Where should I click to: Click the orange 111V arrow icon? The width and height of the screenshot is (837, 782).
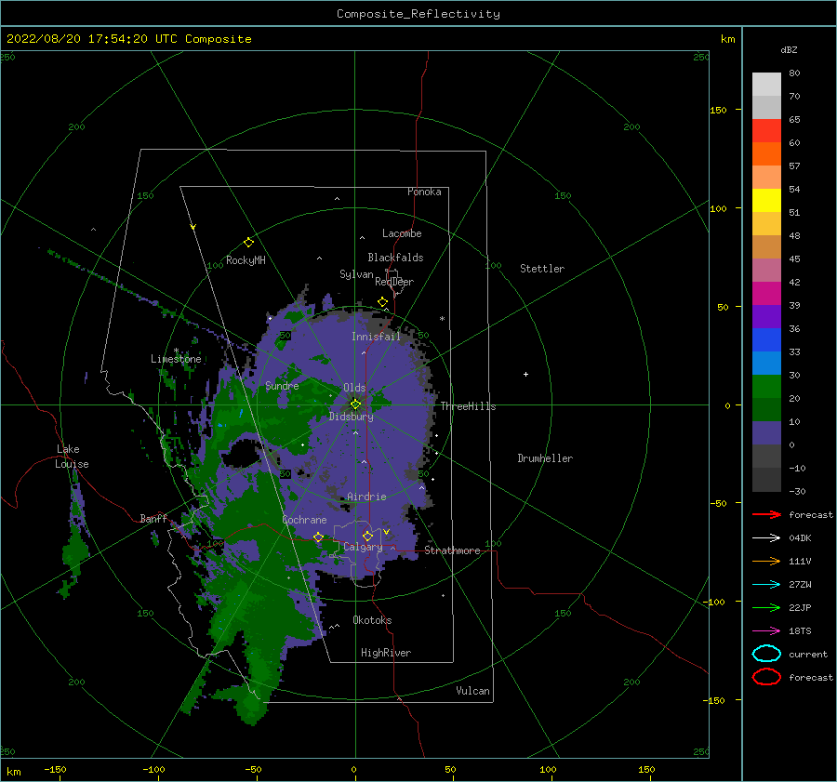pos(766,561)
